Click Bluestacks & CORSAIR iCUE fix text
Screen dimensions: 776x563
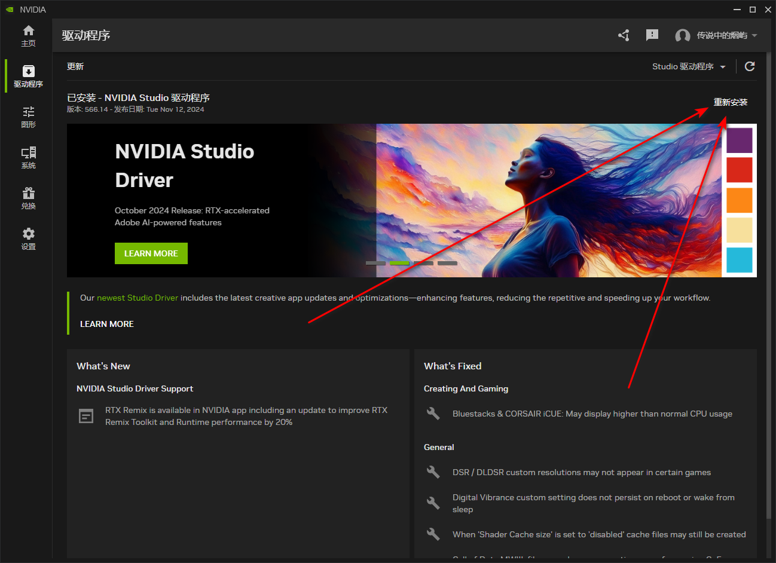click(592, 414)
